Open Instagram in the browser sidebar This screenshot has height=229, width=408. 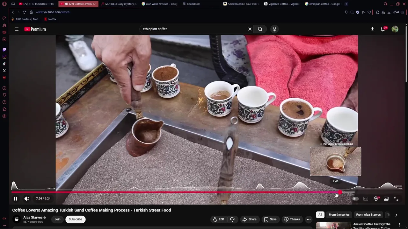coord(4,57)
